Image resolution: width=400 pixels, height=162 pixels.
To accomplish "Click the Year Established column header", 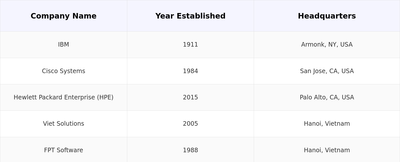I will (190, 16).
